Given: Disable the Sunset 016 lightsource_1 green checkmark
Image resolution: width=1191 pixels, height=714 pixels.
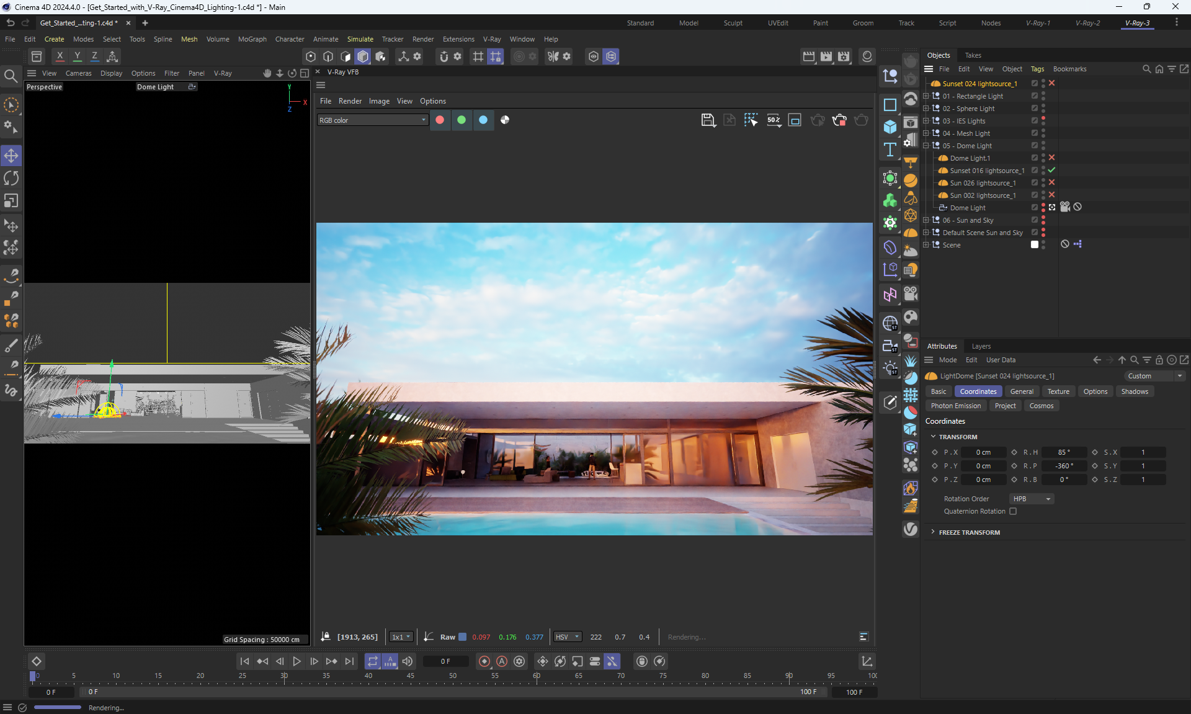Looking at the screenshot, I should [x=1051, y=170].
